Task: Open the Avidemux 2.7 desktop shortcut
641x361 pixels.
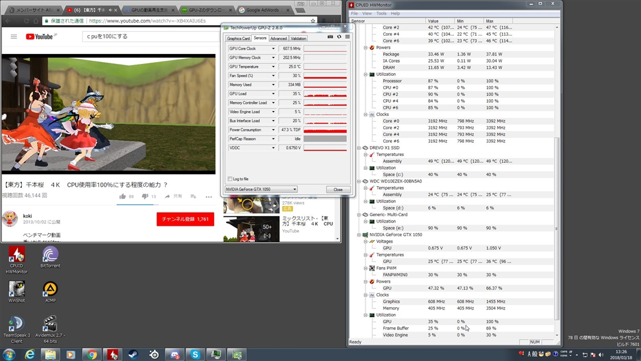Action: pos(50,330)
